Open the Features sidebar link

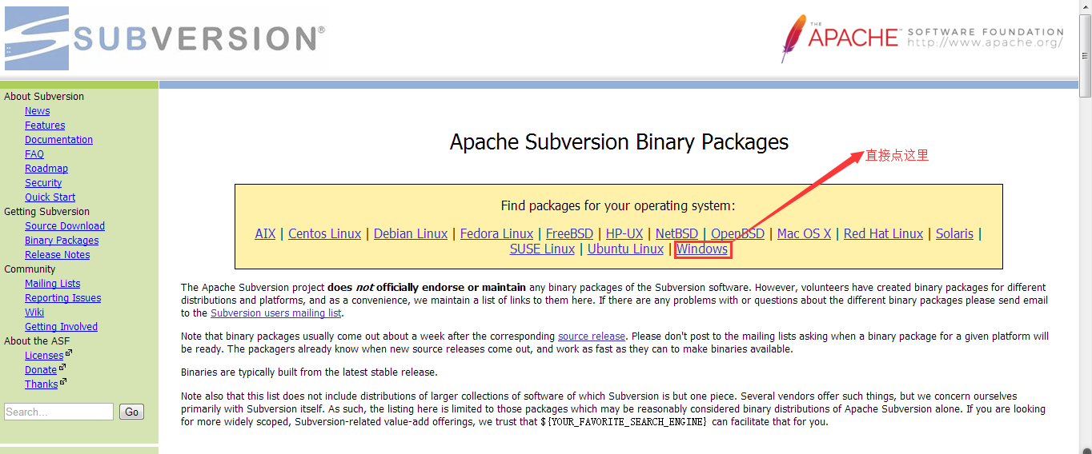point(45,125)
